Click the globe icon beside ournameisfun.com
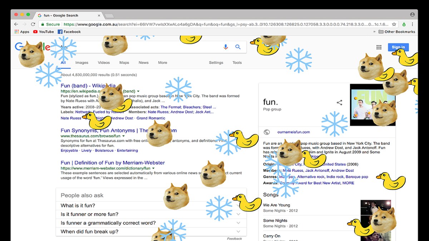The width and height of the screenshot is (429, 241). pos(267,132)
